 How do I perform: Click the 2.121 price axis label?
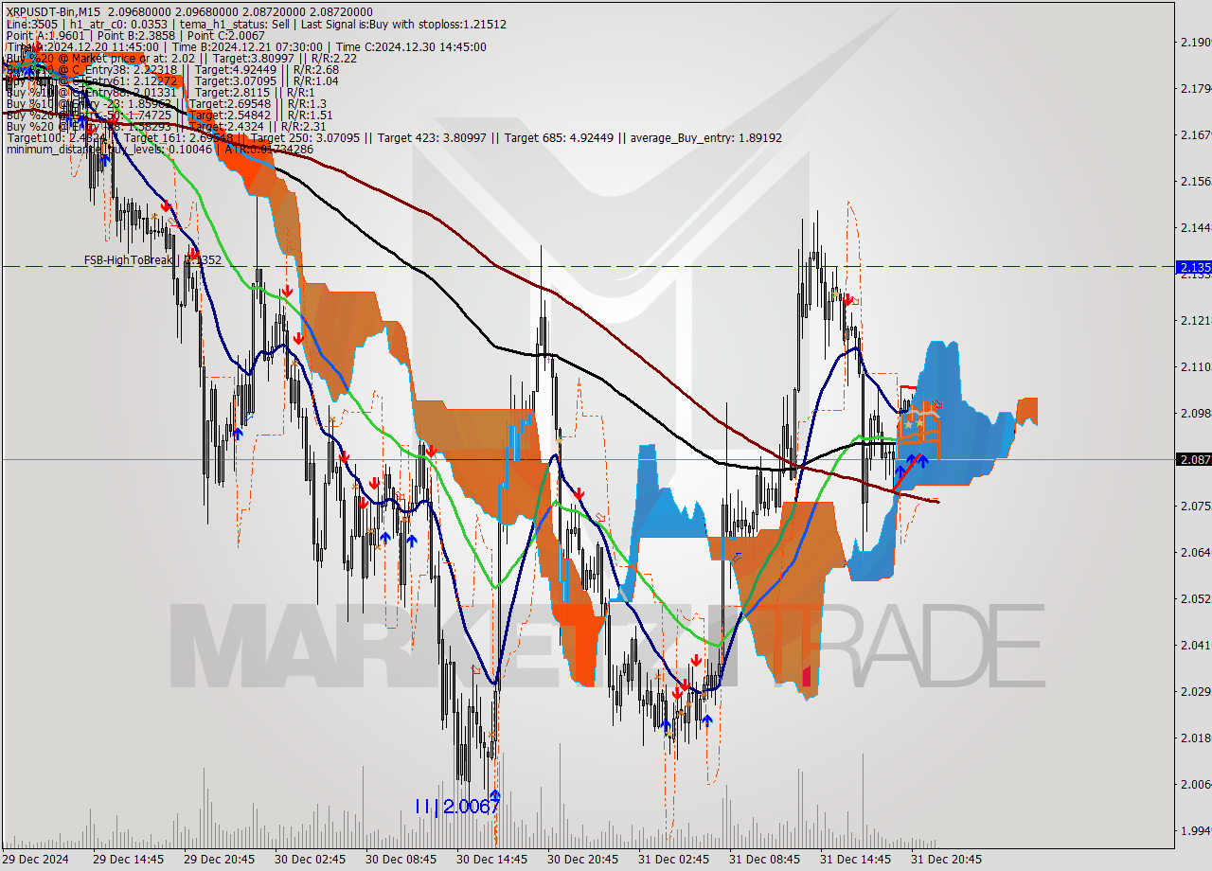[x=1195, y=320]
